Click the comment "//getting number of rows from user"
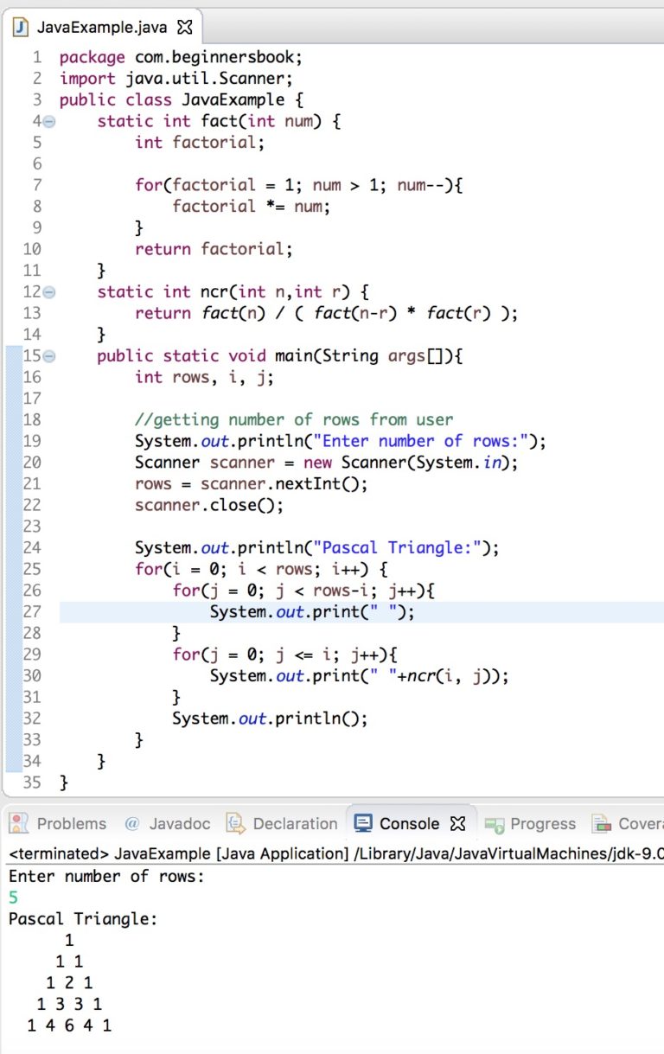This screenshot has width=664, height=1054. tap(293, 420)
